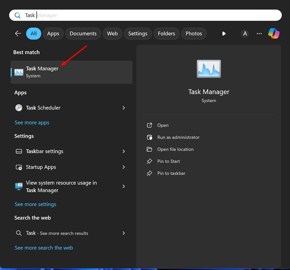Image resolution: width=290 pixels, height=270 pixels.
Task: Open the Copilot icon in search bar
Action: [273, 33]
